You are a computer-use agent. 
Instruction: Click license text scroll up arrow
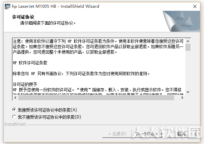point(188,41)
